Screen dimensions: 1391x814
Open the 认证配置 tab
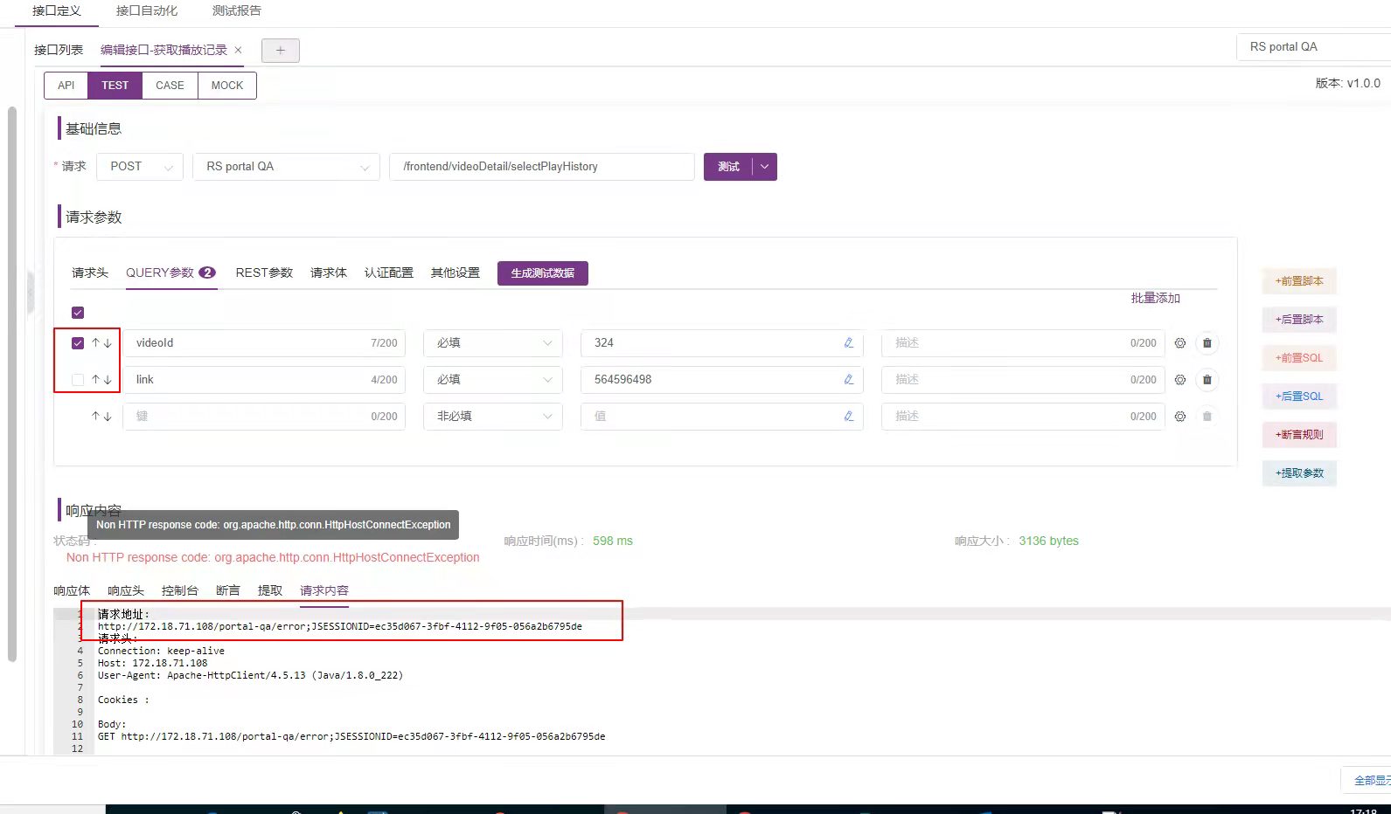(x=389, y=272)
